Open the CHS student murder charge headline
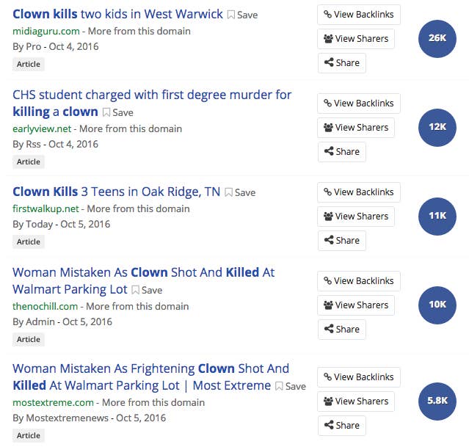The image size is (469, 447). [152, 103]
